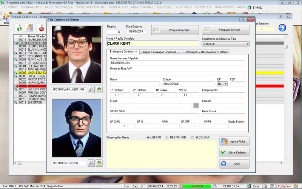Click magnifier next to CLARK_KENT.JPG path
The height and width of the screenshot is (189, 302).
pos(91,90)
